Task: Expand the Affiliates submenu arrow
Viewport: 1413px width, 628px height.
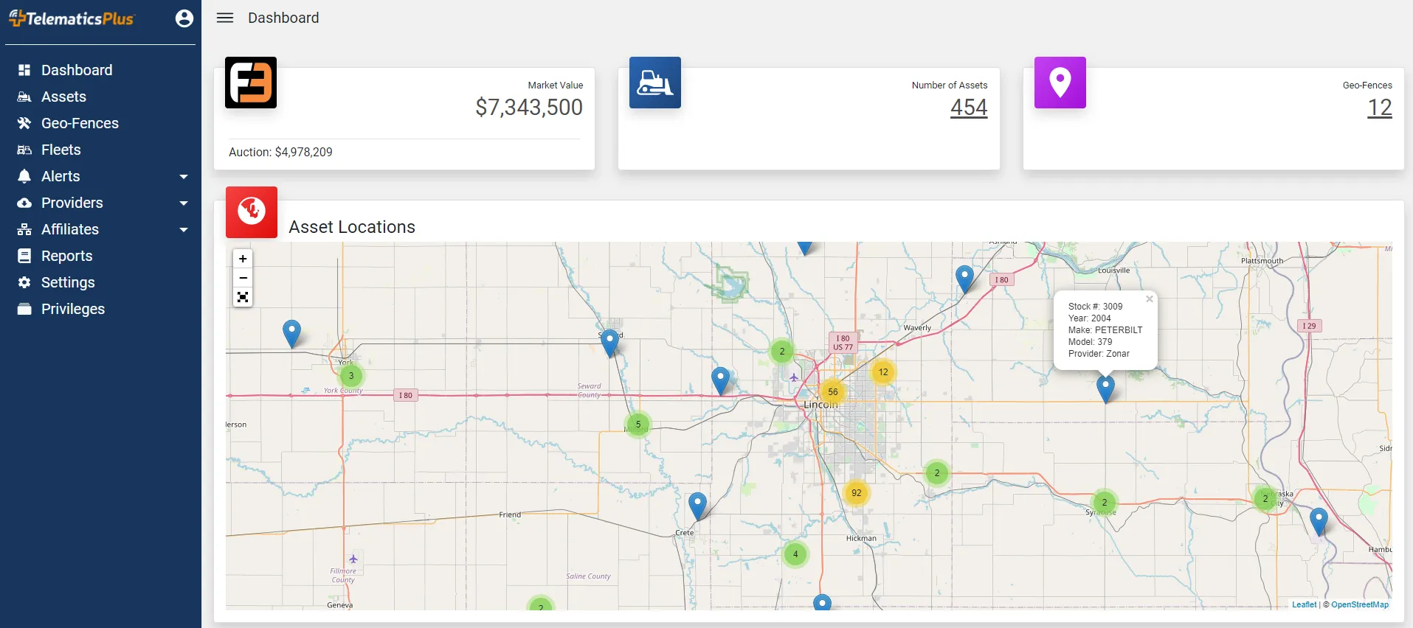Action: [x=184, y=229]
